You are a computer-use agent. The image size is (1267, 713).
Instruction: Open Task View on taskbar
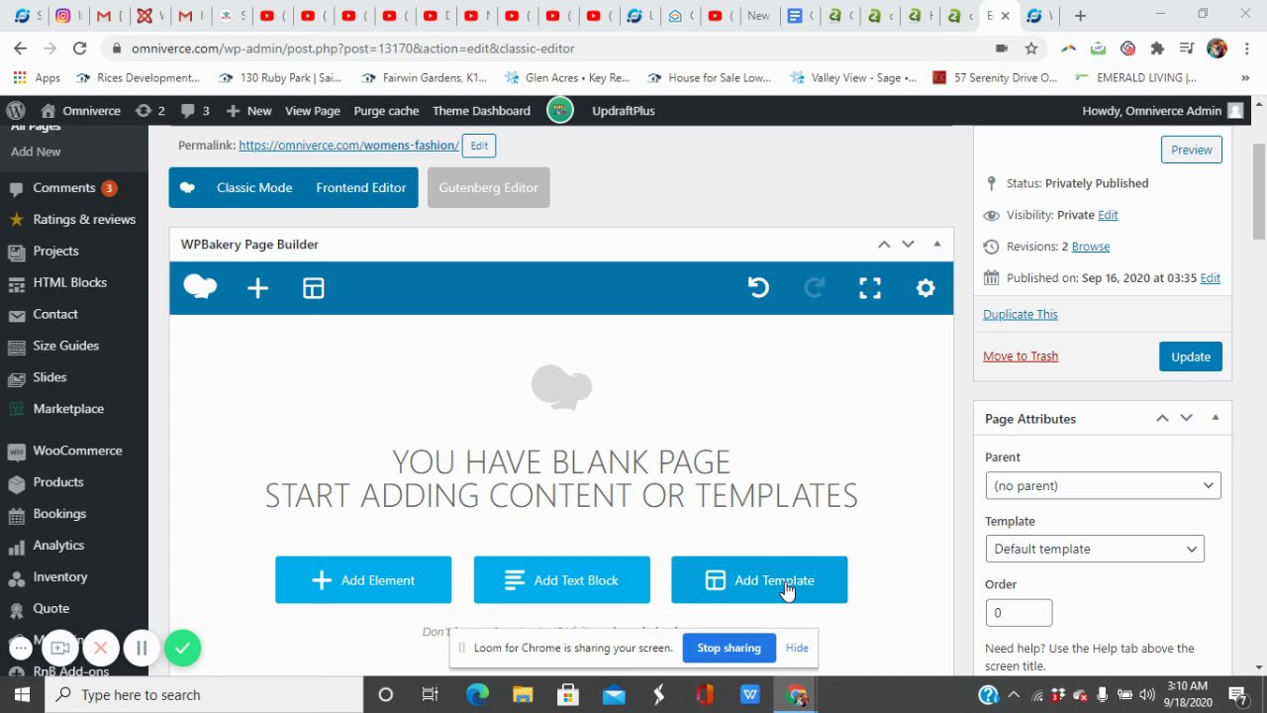coord(430,695)
